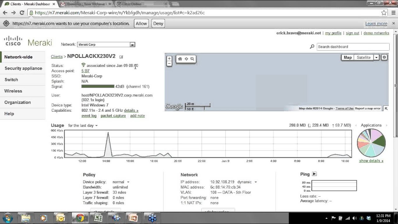This screenshot has height=224, width=398.
Task: Open the Organization menu
Action: click(x=23, y=102)
